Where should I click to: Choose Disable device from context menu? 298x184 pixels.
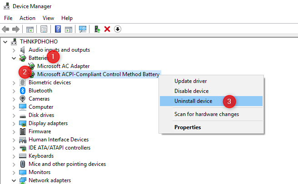pos(211,91)
